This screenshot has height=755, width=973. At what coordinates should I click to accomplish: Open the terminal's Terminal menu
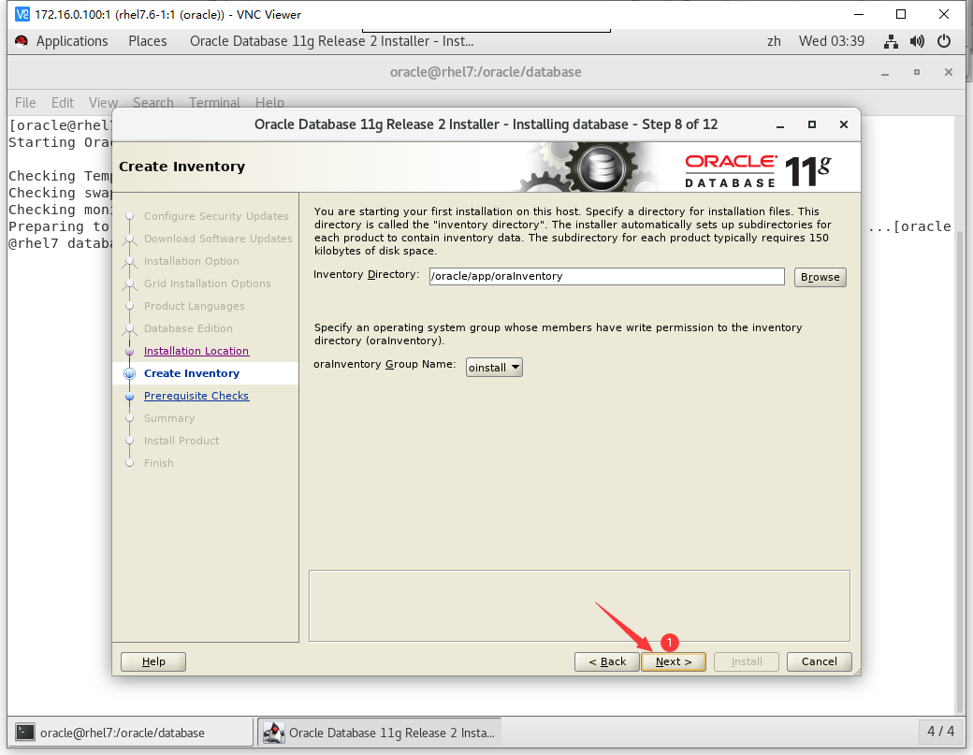click(x=214, y=102)
